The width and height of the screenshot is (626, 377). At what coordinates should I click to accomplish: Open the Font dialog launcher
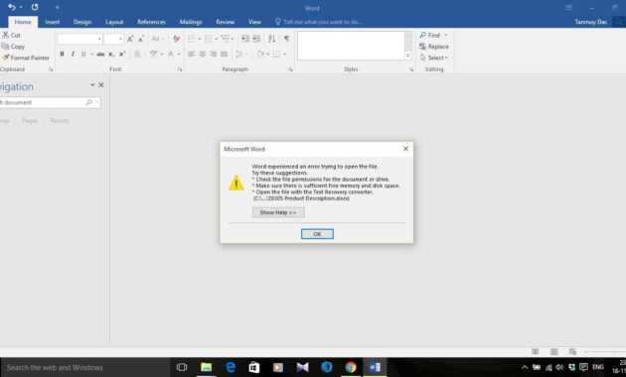[x=180, y=69]
